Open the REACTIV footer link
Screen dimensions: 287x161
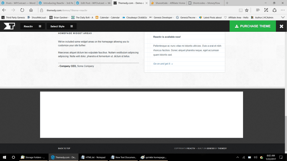point(191,148)
